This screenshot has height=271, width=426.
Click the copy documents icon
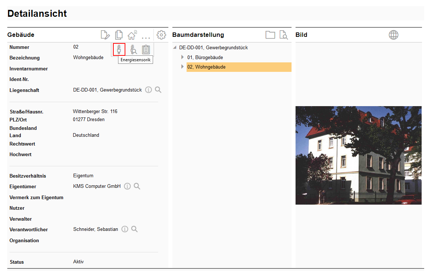point(119,35)
